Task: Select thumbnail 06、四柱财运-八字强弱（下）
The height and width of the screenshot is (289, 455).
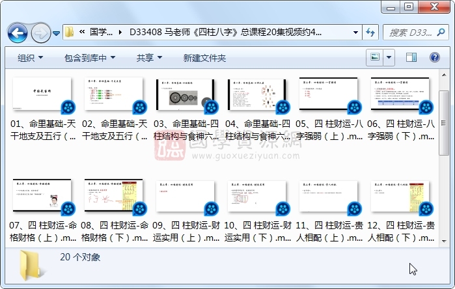Action: click(x=401, y=95)
